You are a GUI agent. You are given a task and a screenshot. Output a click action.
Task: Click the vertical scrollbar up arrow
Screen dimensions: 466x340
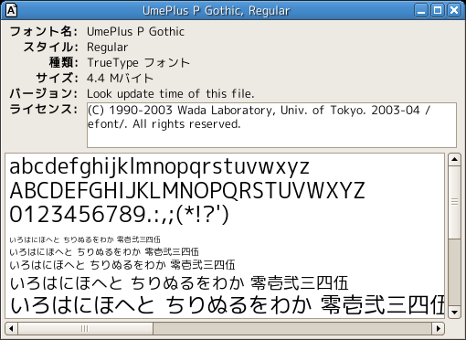click(x=454, y=160)
